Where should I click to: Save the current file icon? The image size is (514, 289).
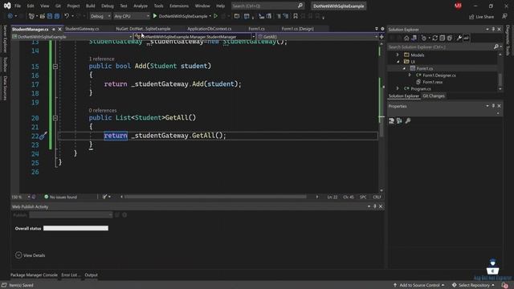point(50,16)
